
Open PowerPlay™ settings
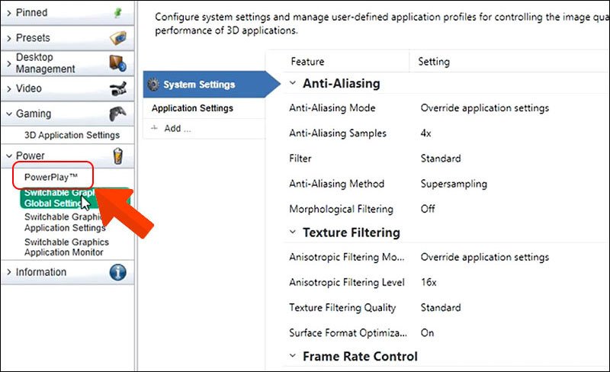coord(51,176)
